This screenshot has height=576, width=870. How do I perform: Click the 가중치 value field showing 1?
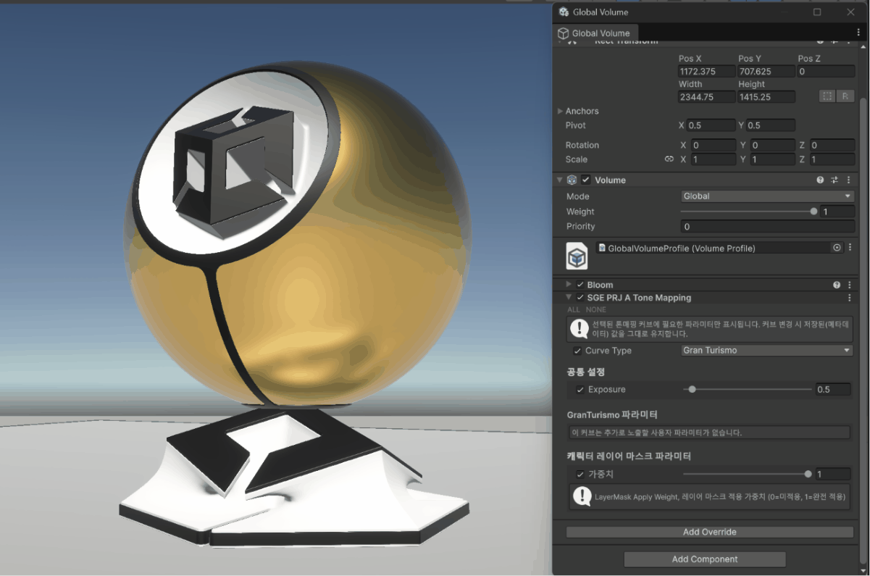coord(833,475)
